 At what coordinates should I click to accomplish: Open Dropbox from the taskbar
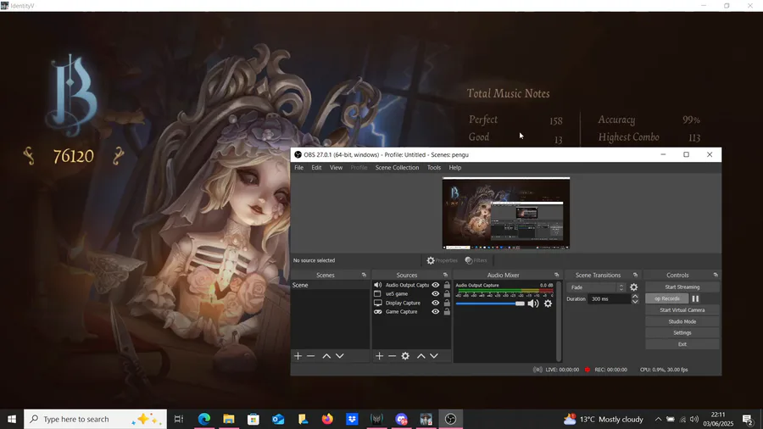click(x=352, y=419)
